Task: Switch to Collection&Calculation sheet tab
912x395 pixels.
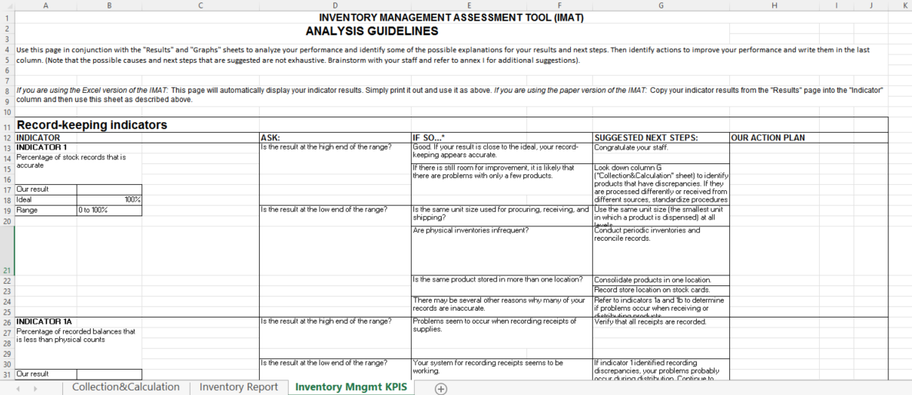Action: pyautogui.click(x=126, y=387)
